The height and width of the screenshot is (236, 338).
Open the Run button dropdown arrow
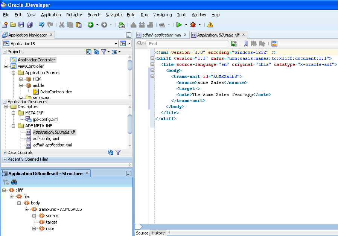(x=186, y=25)
